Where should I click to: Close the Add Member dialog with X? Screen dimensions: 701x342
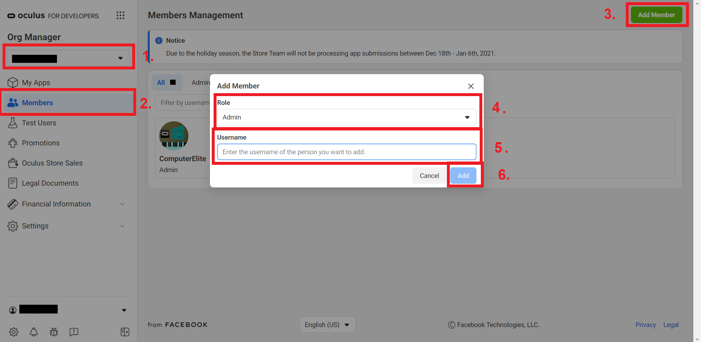pos(471,86)
